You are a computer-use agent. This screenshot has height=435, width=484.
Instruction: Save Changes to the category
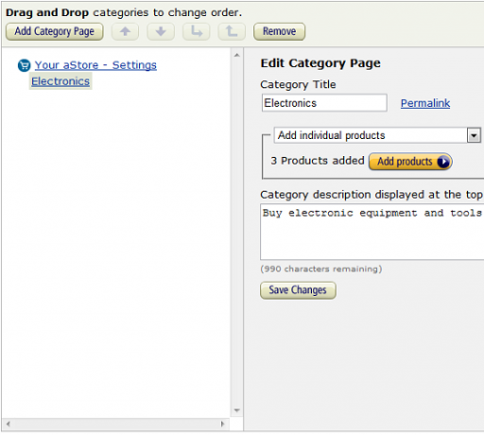pos(298,290)
